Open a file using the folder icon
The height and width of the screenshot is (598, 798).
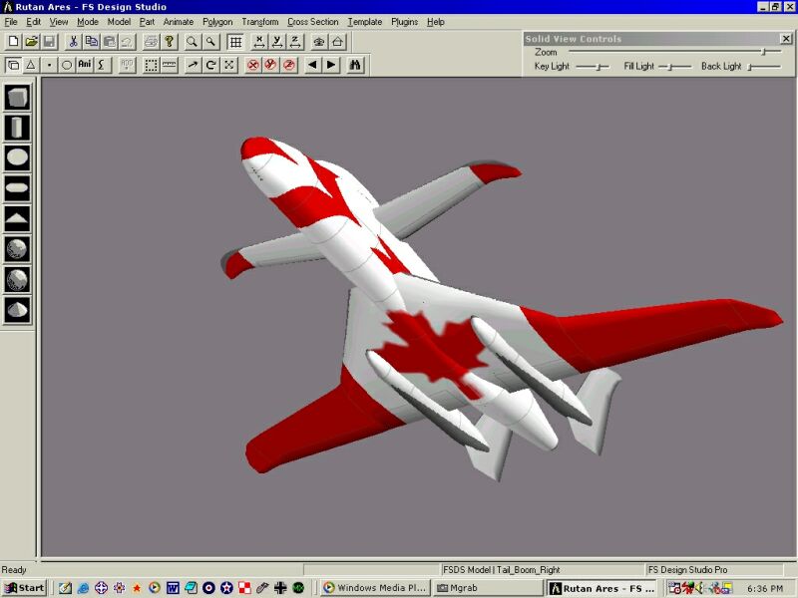point(32,41)
